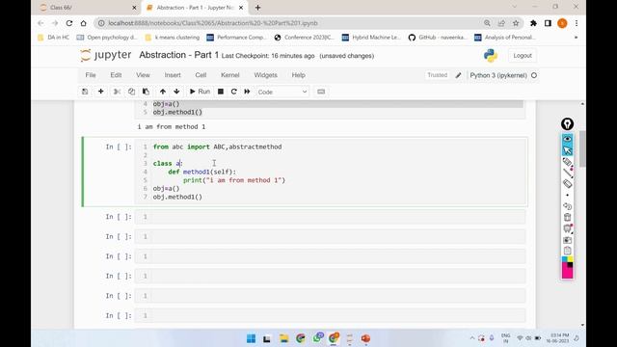
Task: Switch to the Class 66/ browser tab
Action: point(88,8)
